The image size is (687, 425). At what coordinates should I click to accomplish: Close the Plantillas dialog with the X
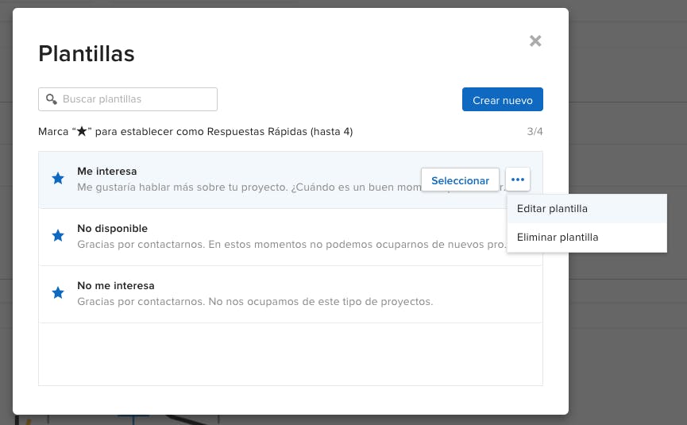click(x=535, y=41)
